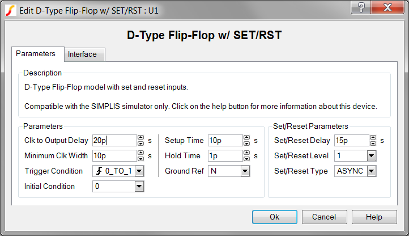Image resolution: width=409 pixels, height=236 pixels.
Task: Increase Clk to Output Delay with up arrow
Action: click(x=141, y=137)
